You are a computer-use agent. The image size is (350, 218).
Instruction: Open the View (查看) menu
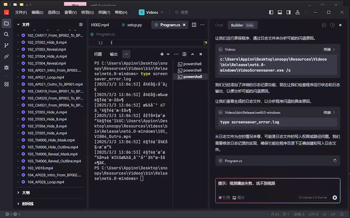click(70, 13)
